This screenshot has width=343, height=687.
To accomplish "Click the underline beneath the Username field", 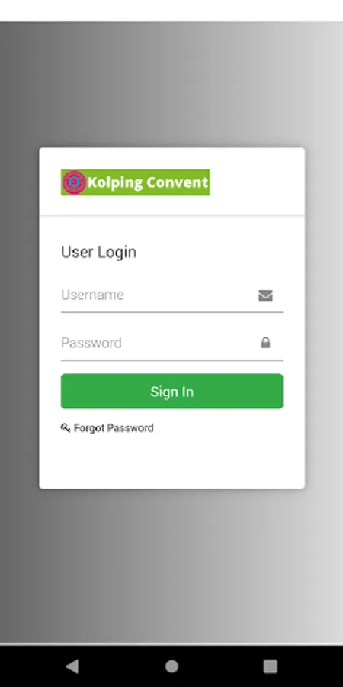I will point(172,312).
